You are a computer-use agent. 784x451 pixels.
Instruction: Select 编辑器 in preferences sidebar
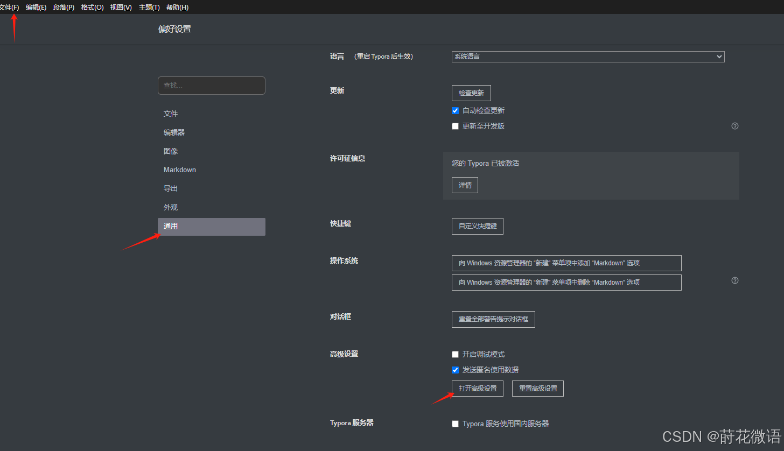point(212,132)
